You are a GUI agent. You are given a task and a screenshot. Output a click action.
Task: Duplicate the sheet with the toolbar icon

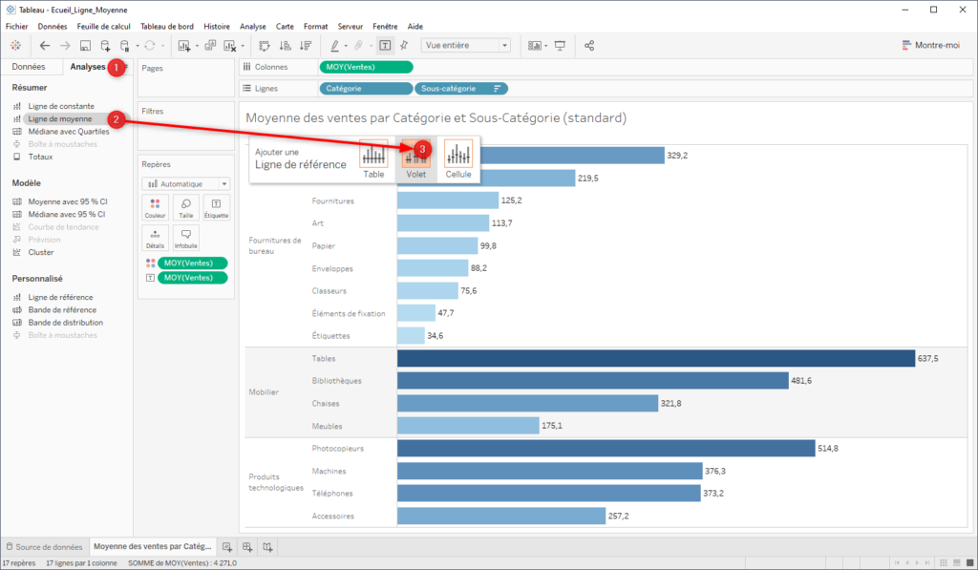point(210,46)
